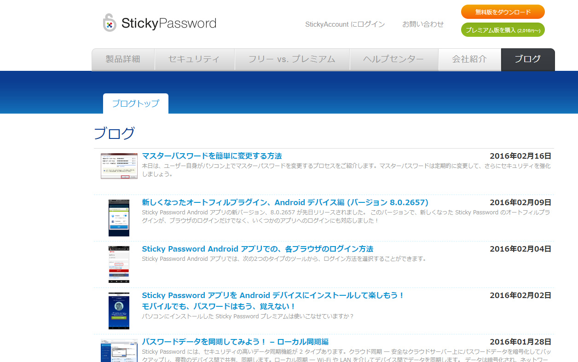
Task: Switch to the 会社紹介 tab
Action: pos(469,59)
